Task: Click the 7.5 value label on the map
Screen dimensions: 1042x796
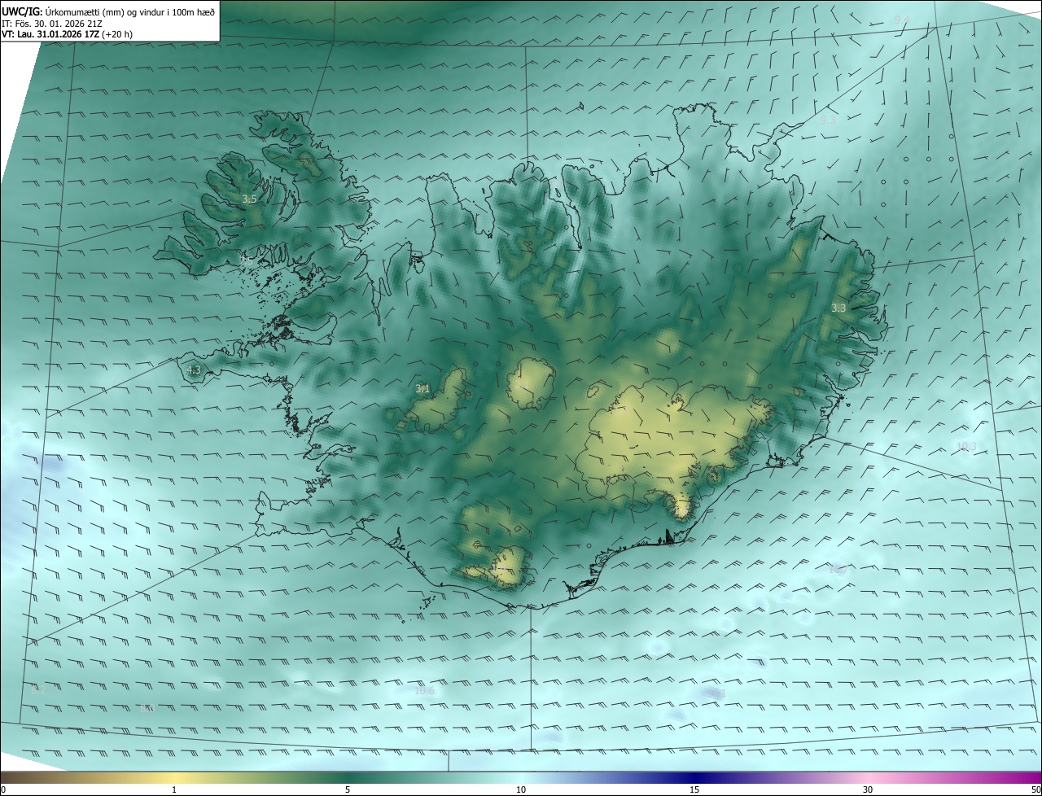Action: (x=246, y=260)
